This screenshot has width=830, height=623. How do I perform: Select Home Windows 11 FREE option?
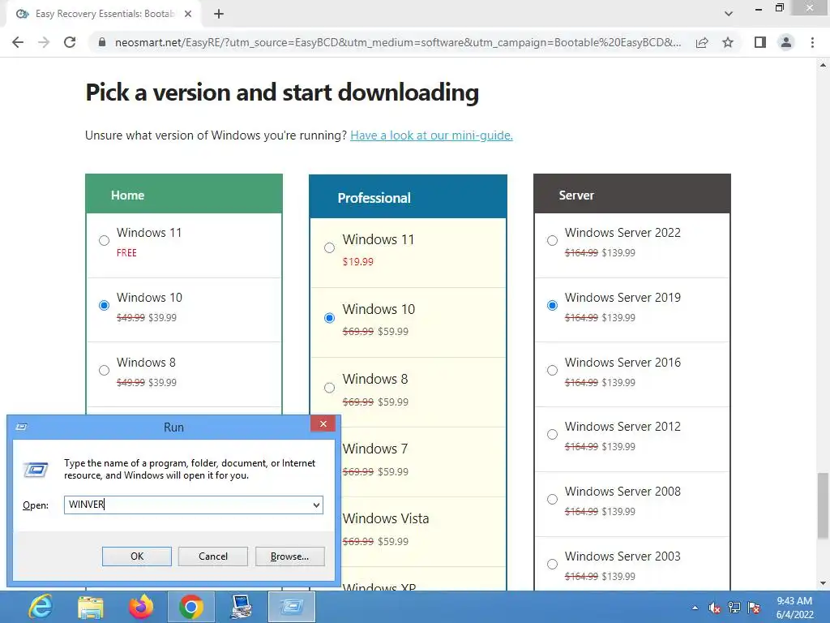(x=105, y=241)
